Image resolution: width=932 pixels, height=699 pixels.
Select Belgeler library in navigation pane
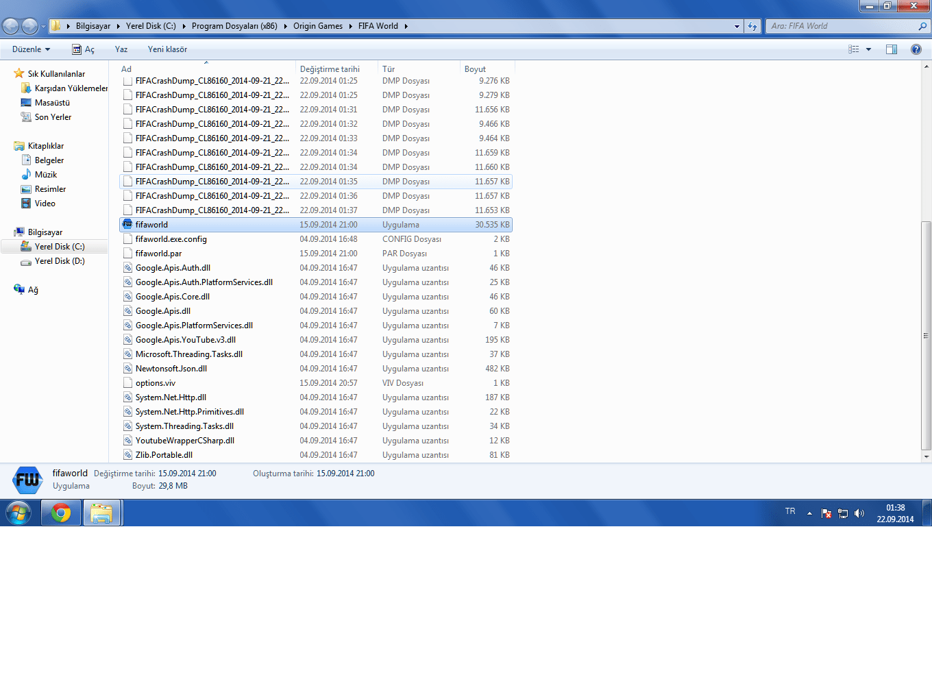[49, 160]
